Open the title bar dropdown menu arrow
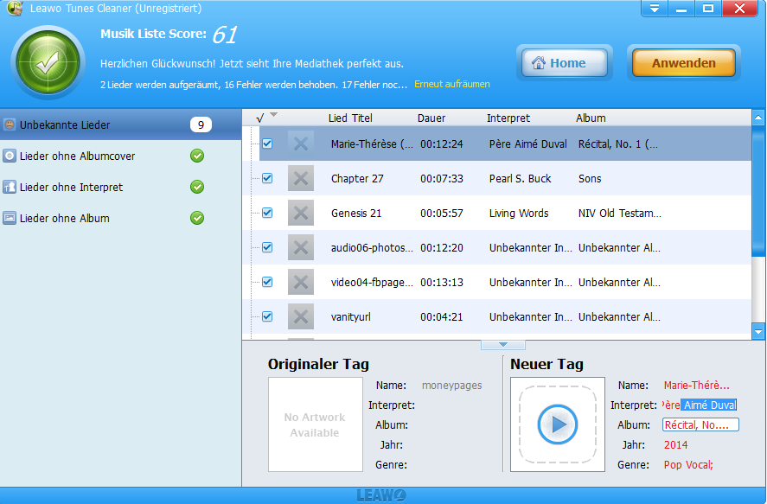 655,9
